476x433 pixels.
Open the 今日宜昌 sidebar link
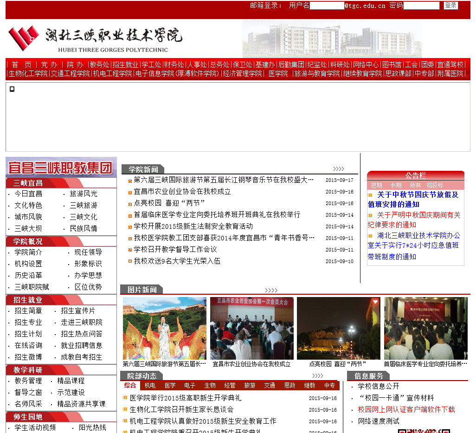[28, 194]
